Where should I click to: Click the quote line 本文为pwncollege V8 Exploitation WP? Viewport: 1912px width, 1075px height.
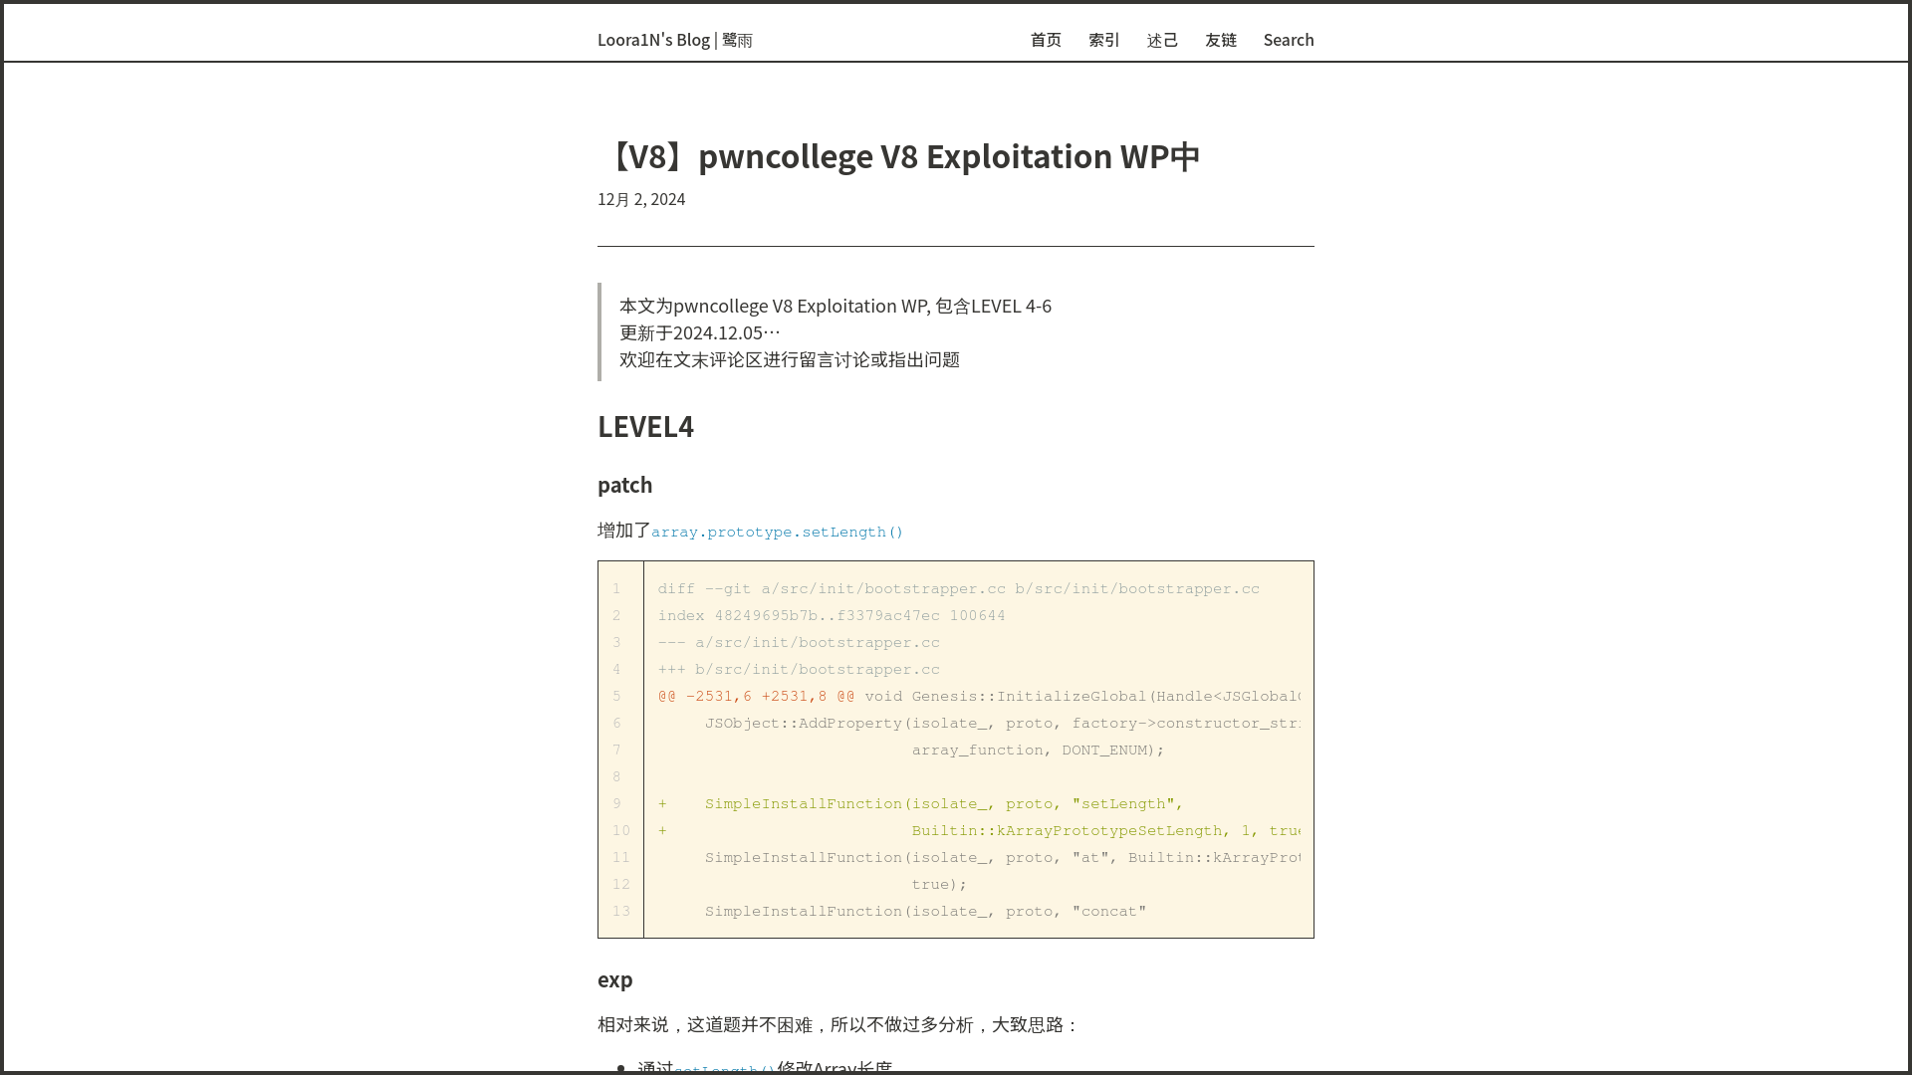[836, 306]
